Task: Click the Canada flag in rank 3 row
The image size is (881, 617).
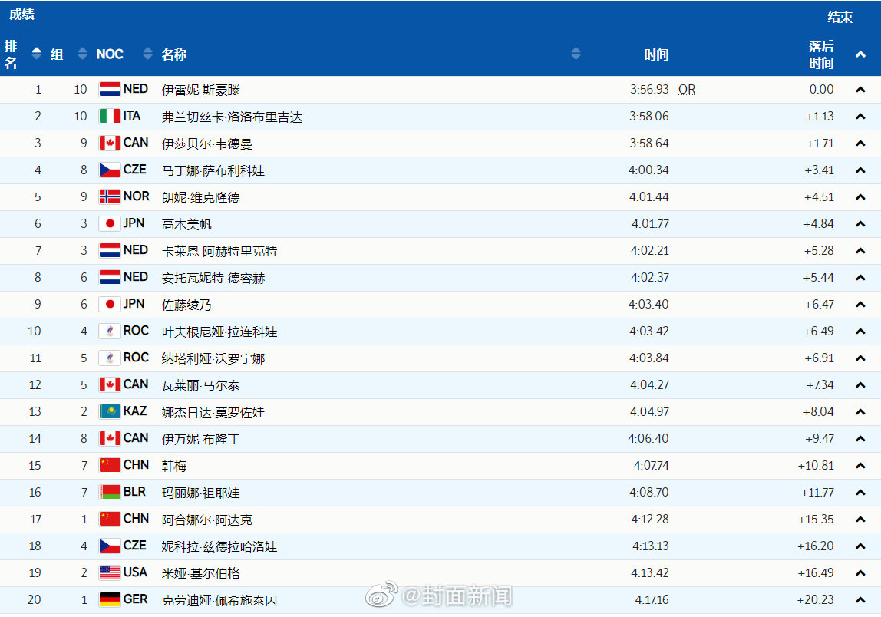Action: pyautogui.click(x=110, y=144)
